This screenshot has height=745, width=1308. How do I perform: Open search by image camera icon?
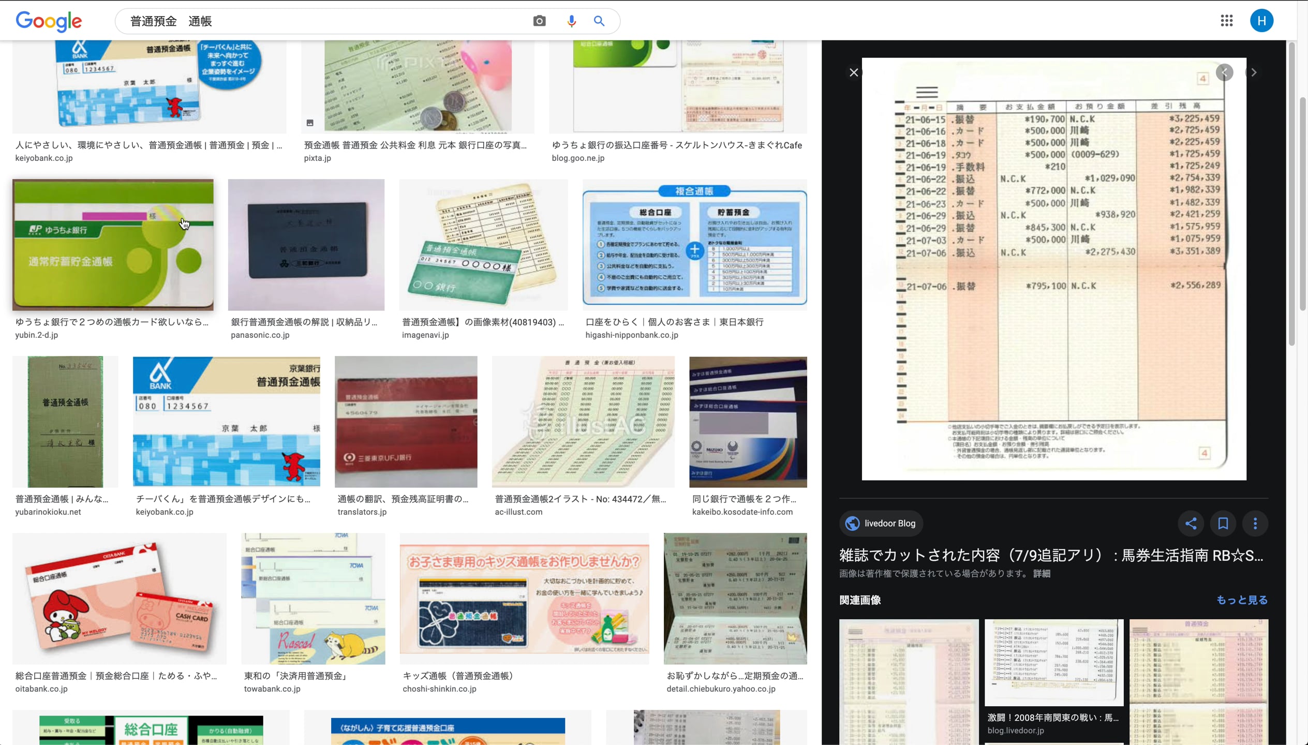pos(539,21)
